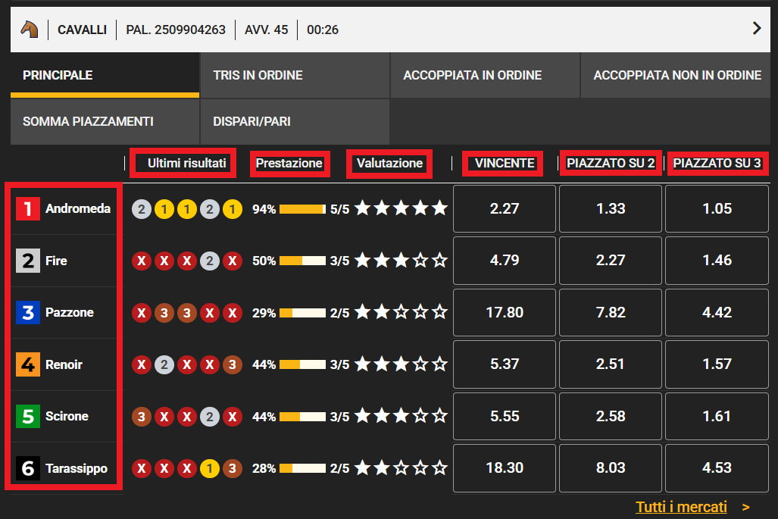The height and width of the screenshot is (519, 778).
Task: Click the red number 1 badge for Andromeda
Action: point(28,208)
